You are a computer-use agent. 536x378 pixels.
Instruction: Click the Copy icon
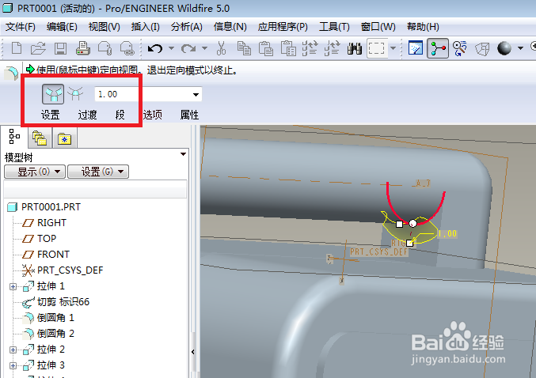[x=244, y=48]
